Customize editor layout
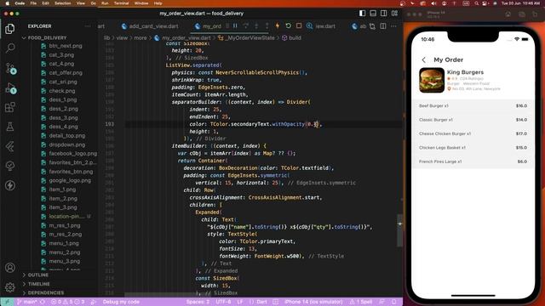Image resolution: width=545 pixels, height=306 pixels. 394,14
